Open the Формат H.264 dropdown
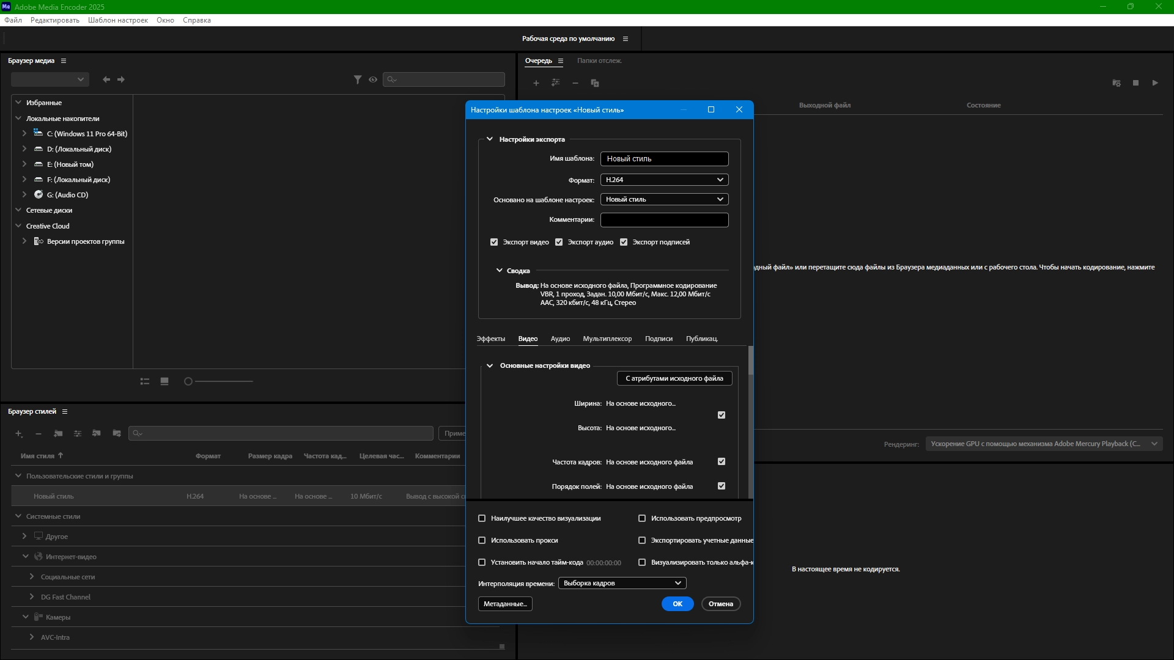Image resolution: width=1174 pixels, height=660 pixels. pos(664,180)
